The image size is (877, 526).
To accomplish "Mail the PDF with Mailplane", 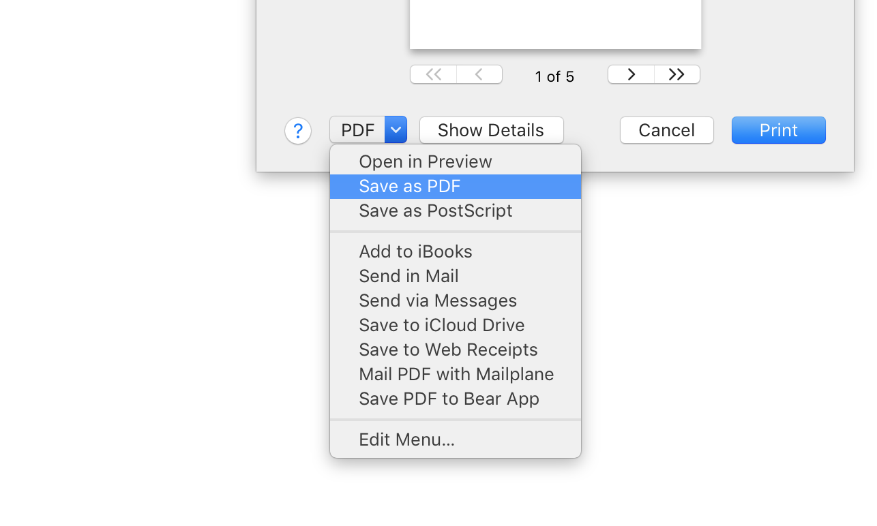I will pos(456,374).
